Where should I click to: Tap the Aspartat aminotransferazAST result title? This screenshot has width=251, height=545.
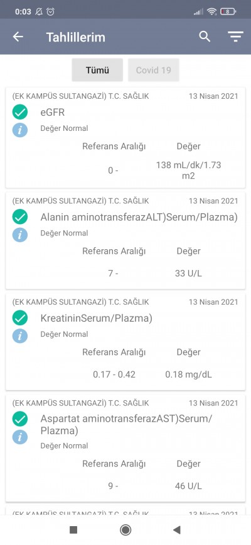(126, 424)
